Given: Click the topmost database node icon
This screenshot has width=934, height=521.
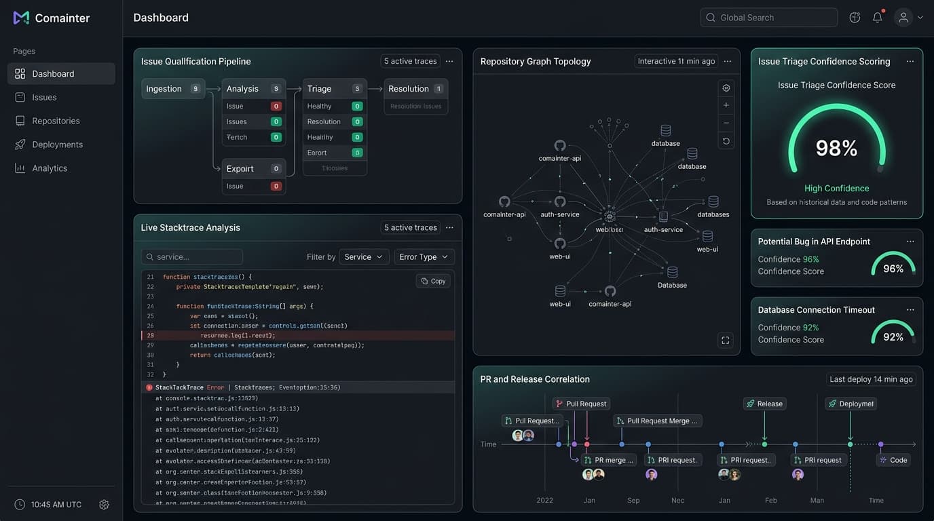Looking at the screenshot, I should 666,130.
